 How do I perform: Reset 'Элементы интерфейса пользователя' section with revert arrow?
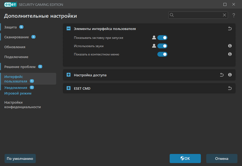point(230,29)
